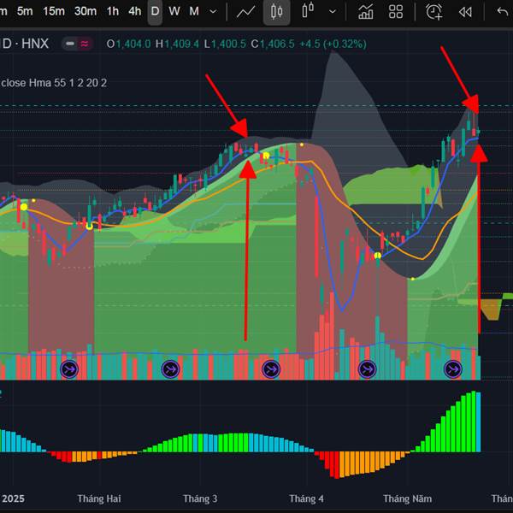The height and width of the screenshot is (513, 513).
Task: Expand the chart style dropdown chevron
Action: click(x=333, y=12)
